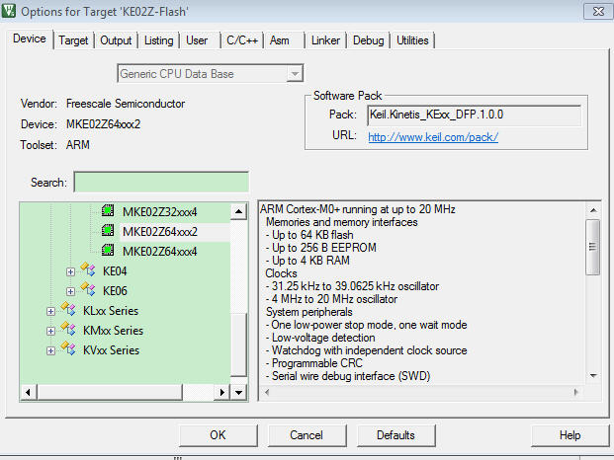The image size is (614, 460).
Task: Click the KVxx Series group icon
Action: tap(68, 348)
